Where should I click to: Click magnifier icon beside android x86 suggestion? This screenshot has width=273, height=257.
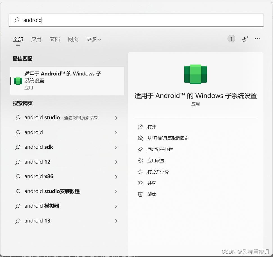point(18,177)
